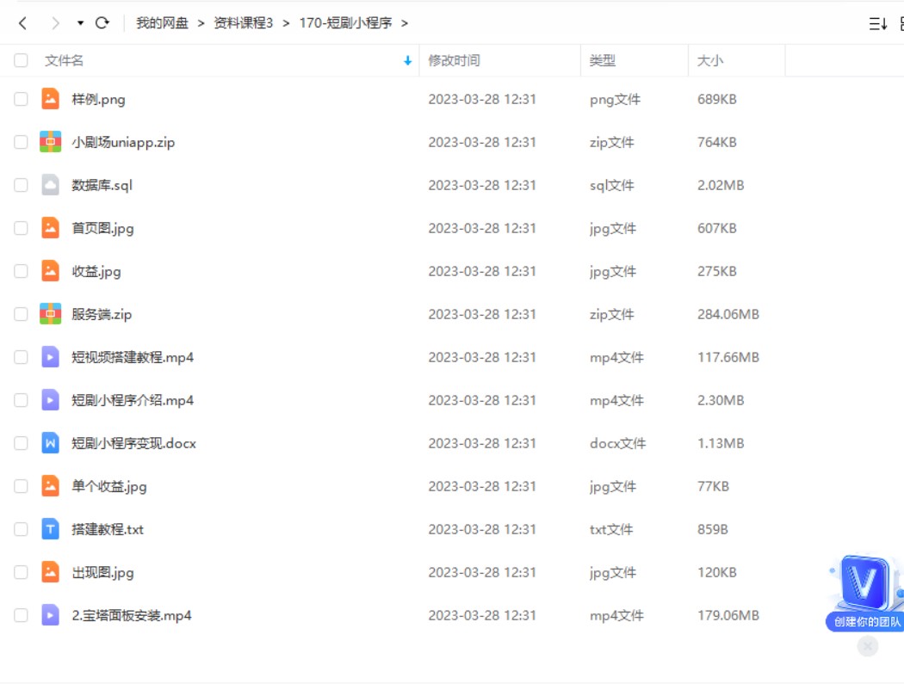
Task: Check the box for 首页图.jpg
Action: [21, 228]
